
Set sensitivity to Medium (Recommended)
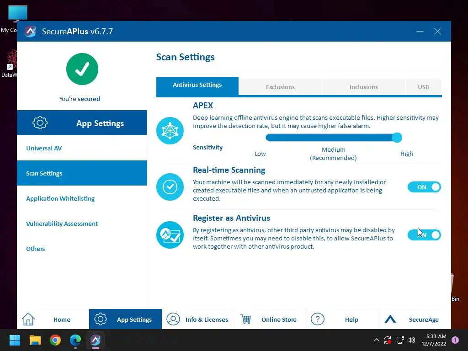pyautogui.click(x=333, y=154)
